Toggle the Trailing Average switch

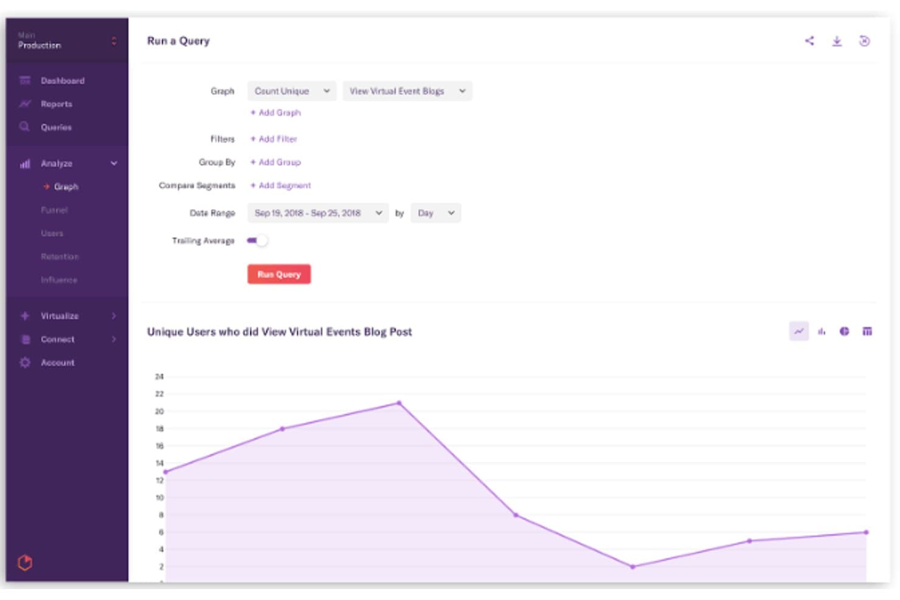tap(257, 241)
